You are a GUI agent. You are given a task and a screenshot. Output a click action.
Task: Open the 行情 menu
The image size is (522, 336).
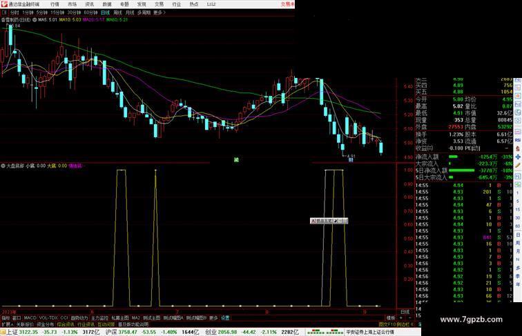coord(55,4)
